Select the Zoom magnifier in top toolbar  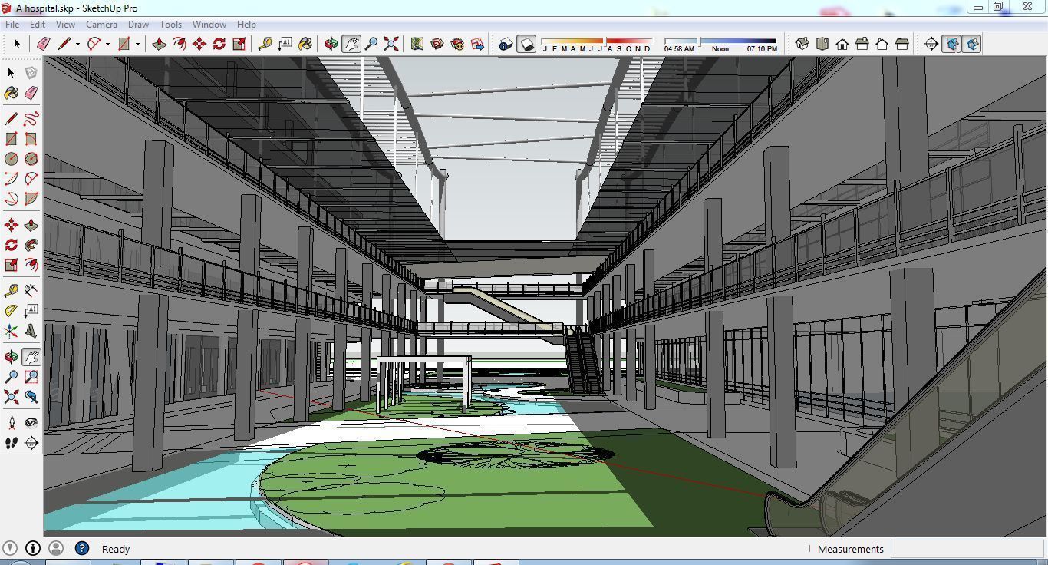[x=371, y=44]
